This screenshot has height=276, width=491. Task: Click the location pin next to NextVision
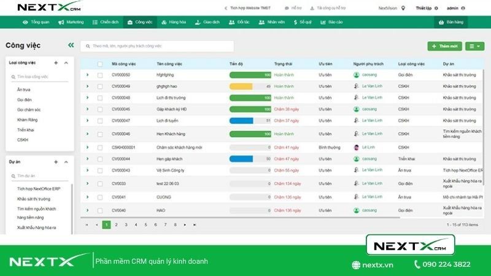(x=403, y=8)
